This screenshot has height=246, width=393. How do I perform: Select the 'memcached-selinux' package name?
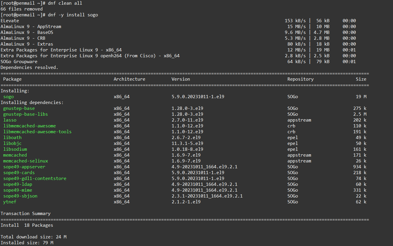click(x=25, y=161)
